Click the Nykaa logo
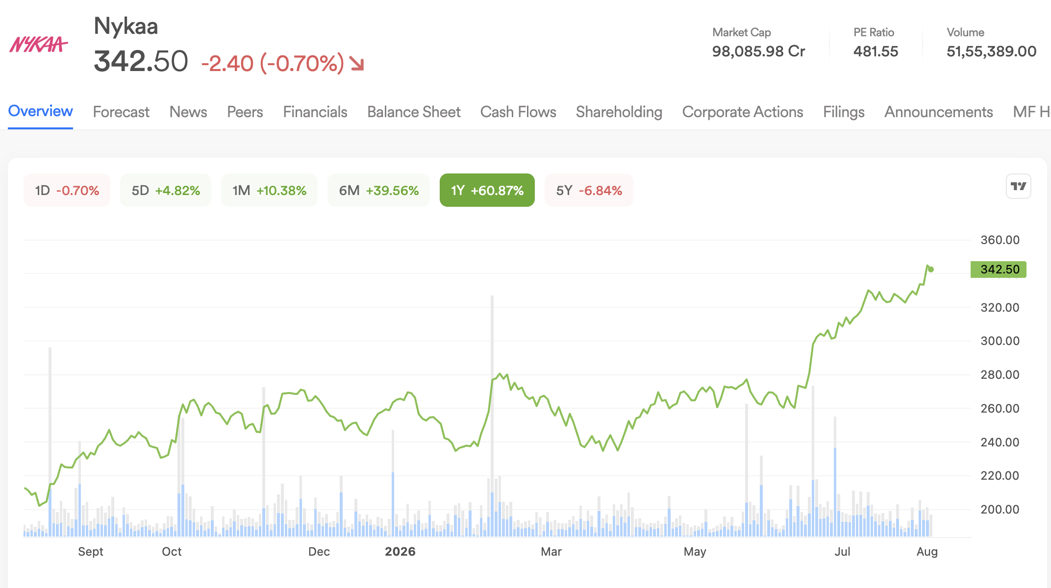This screenshot has width=1051, height=588. (x=38, y=45)
